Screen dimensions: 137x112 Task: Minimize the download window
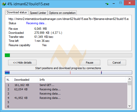point(114,4)
